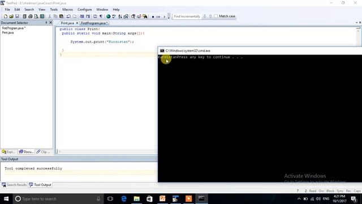The width and height of the screenshot is (362, 204).
Task: Undo the last edit via toolbar
Action: click(x=68, y=16)
